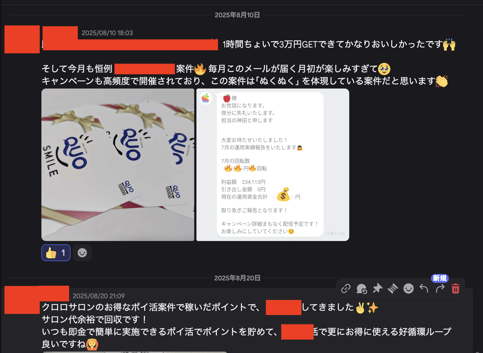
Task: Open the QUO card photo attachment
Action: 118,165
